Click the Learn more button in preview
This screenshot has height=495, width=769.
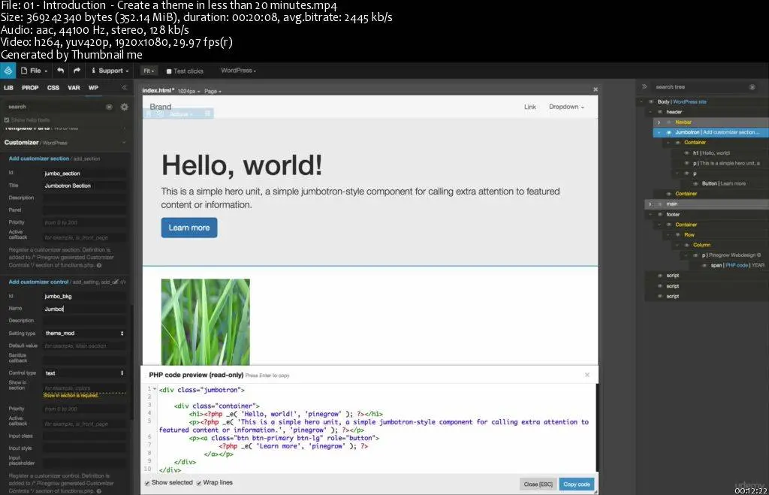188,228
